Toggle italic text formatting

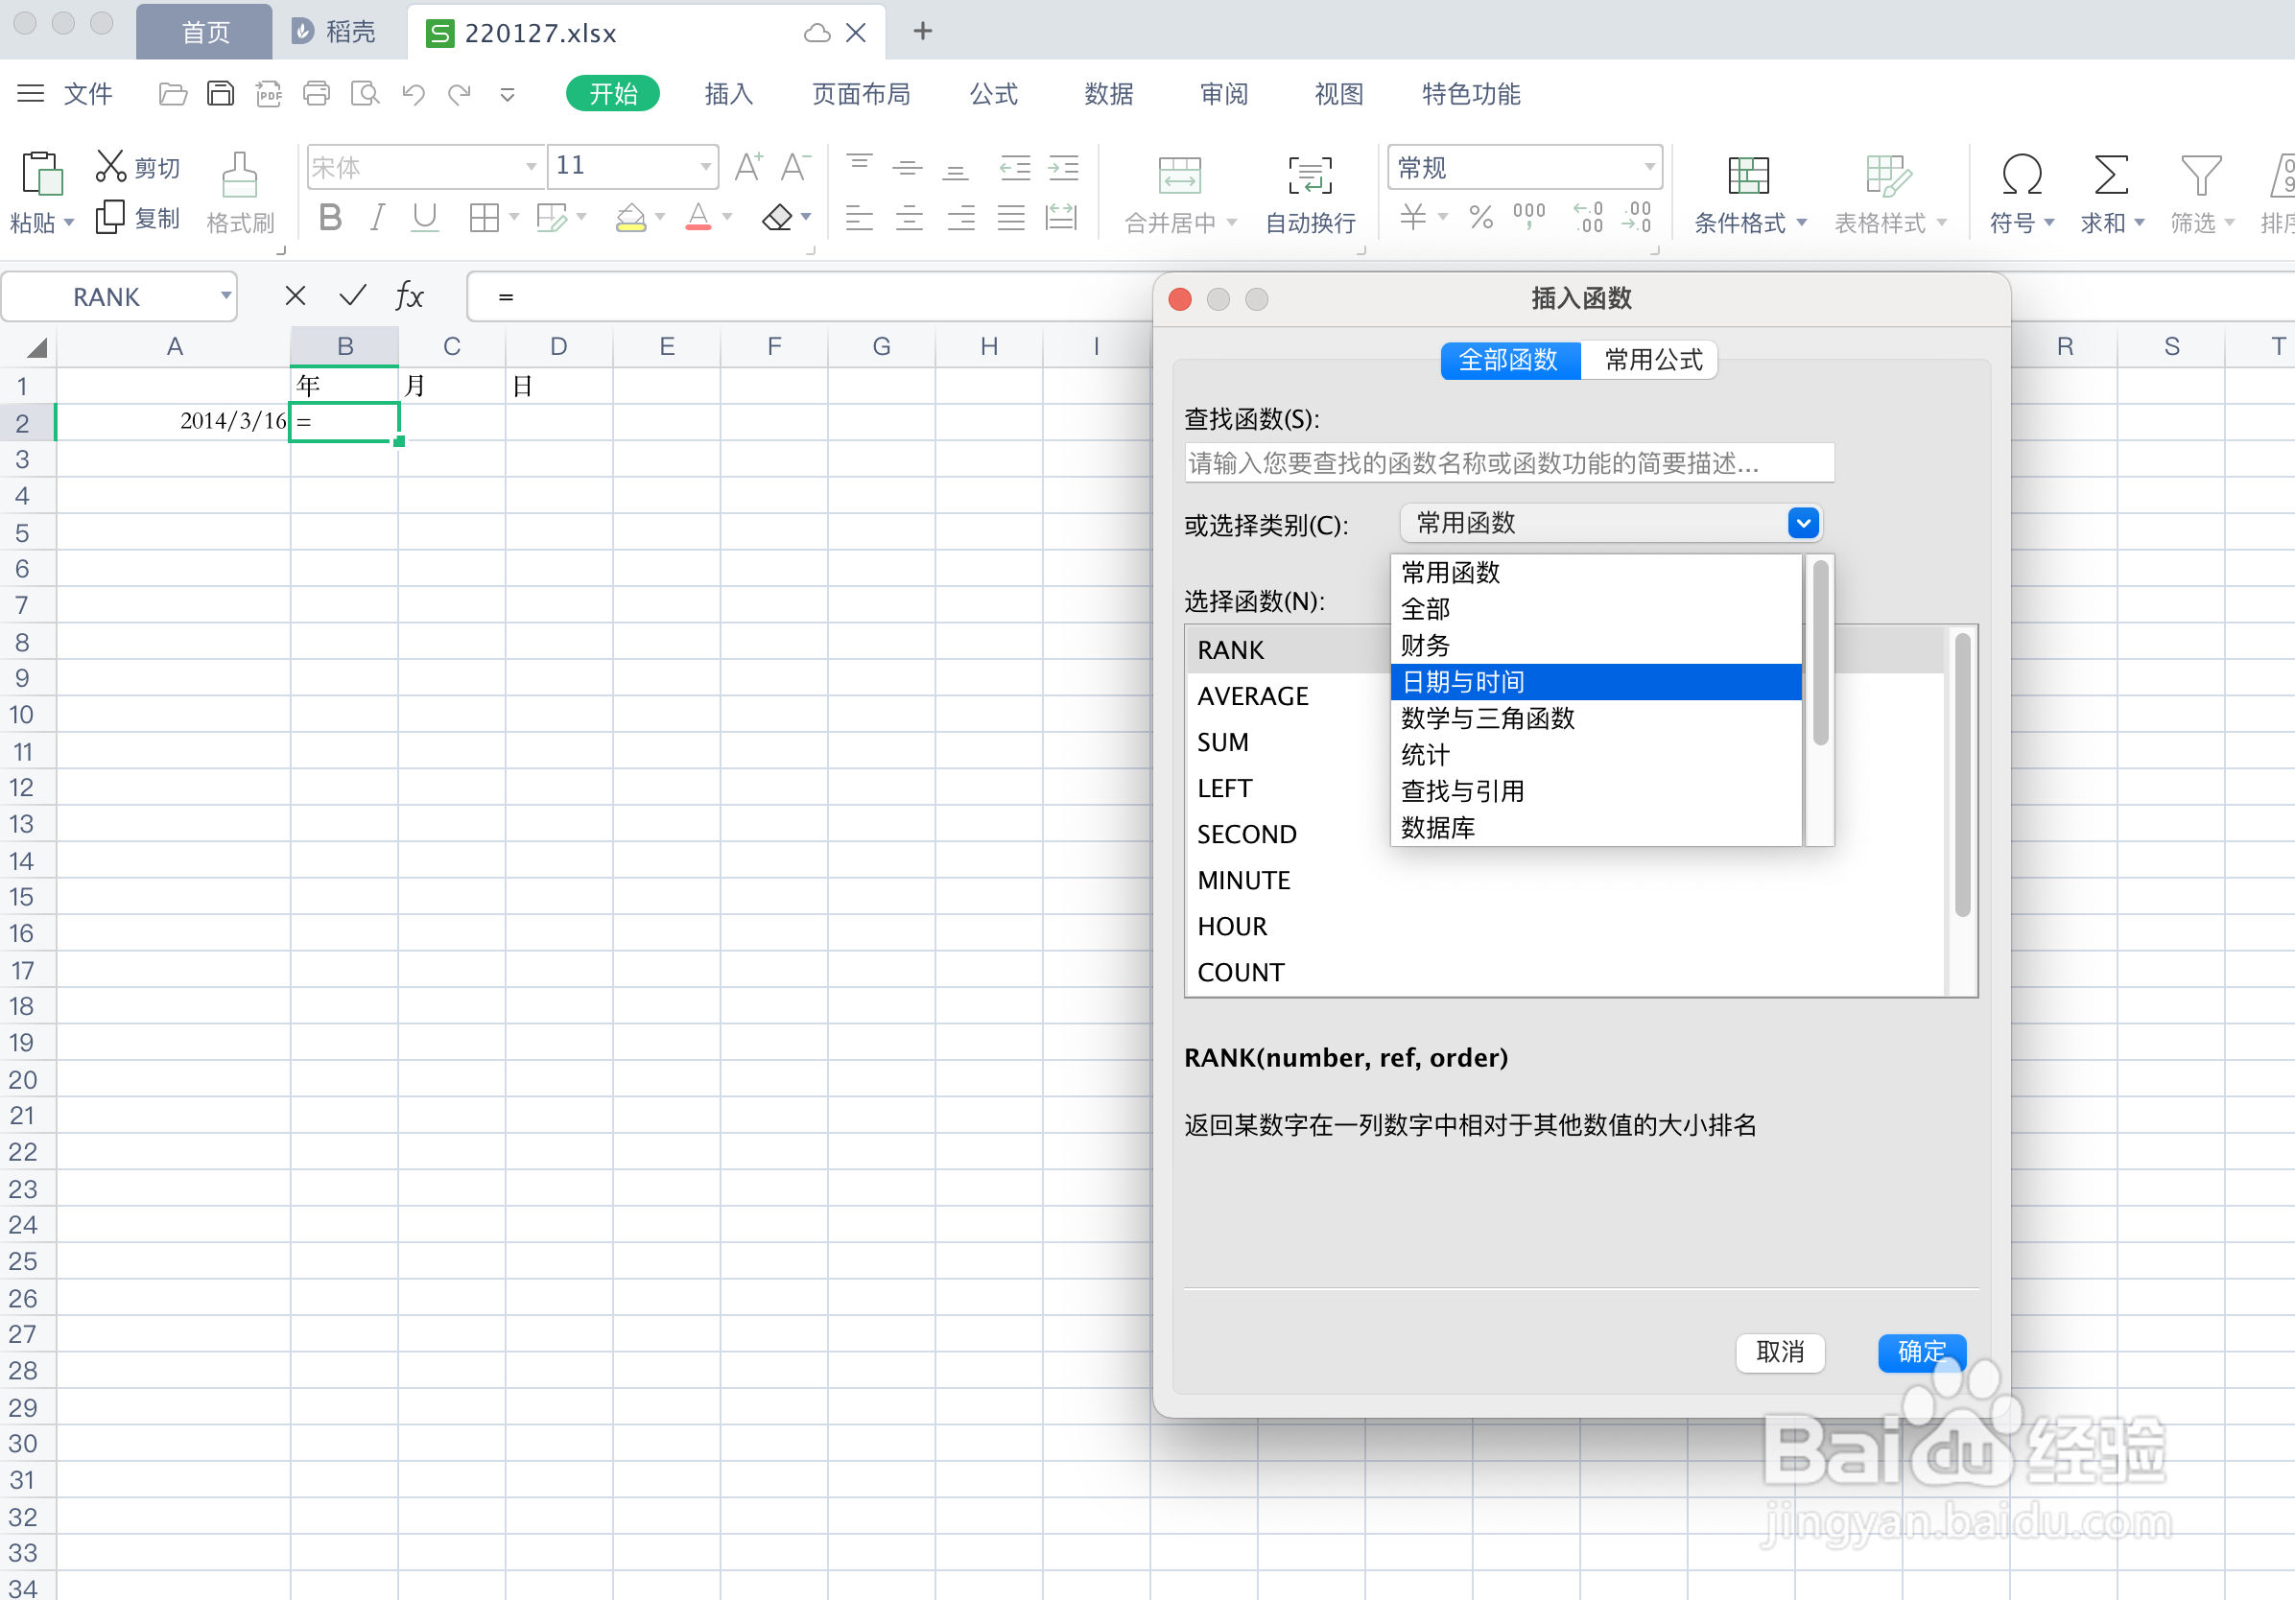[x=378, y=217]
